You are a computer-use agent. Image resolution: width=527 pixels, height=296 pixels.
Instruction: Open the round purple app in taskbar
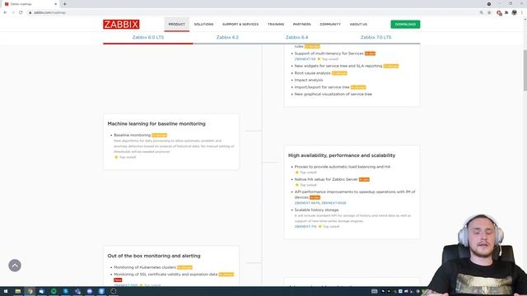[90, 291]
